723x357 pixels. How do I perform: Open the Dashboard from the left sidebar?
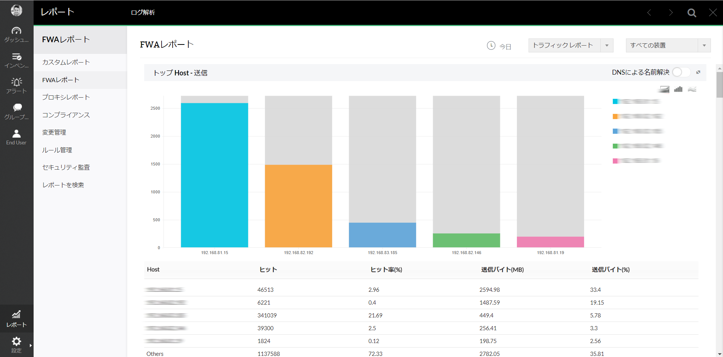tap(16, 34)
